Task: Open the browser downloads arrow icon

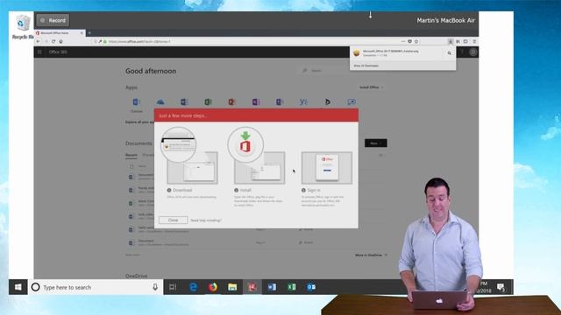Action: pyautogui.click(x=451, y=41)
